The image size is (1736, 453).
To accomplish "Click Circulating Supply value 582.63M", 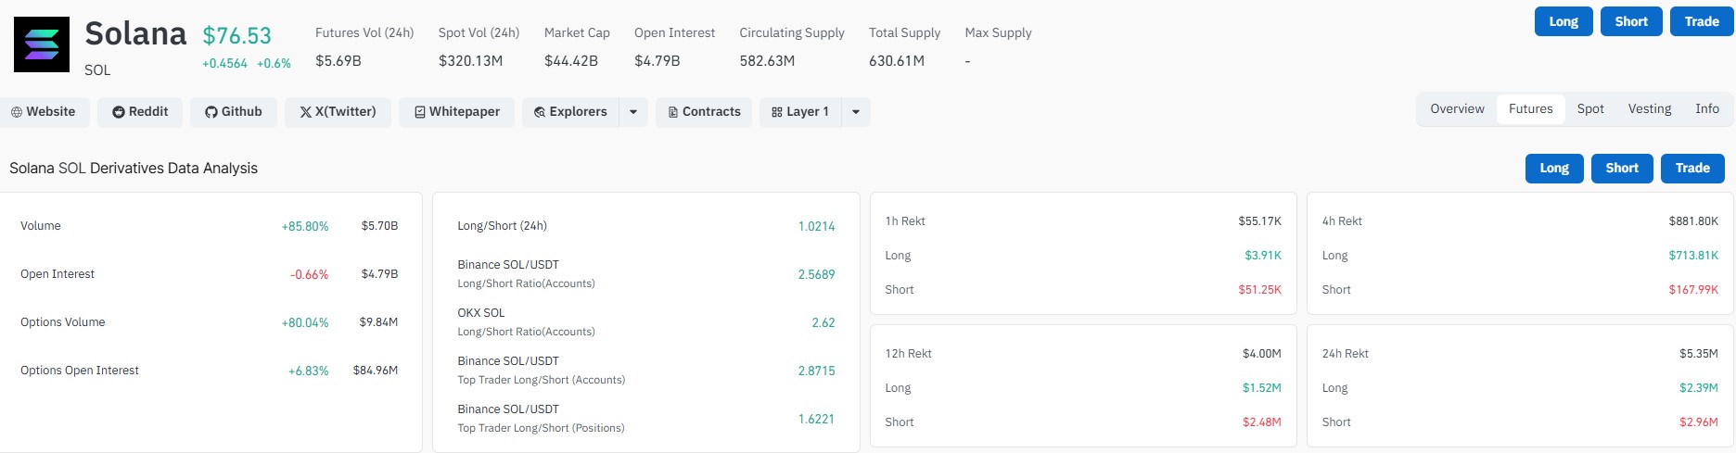I will pyautogui.click(x=767, y=61).
